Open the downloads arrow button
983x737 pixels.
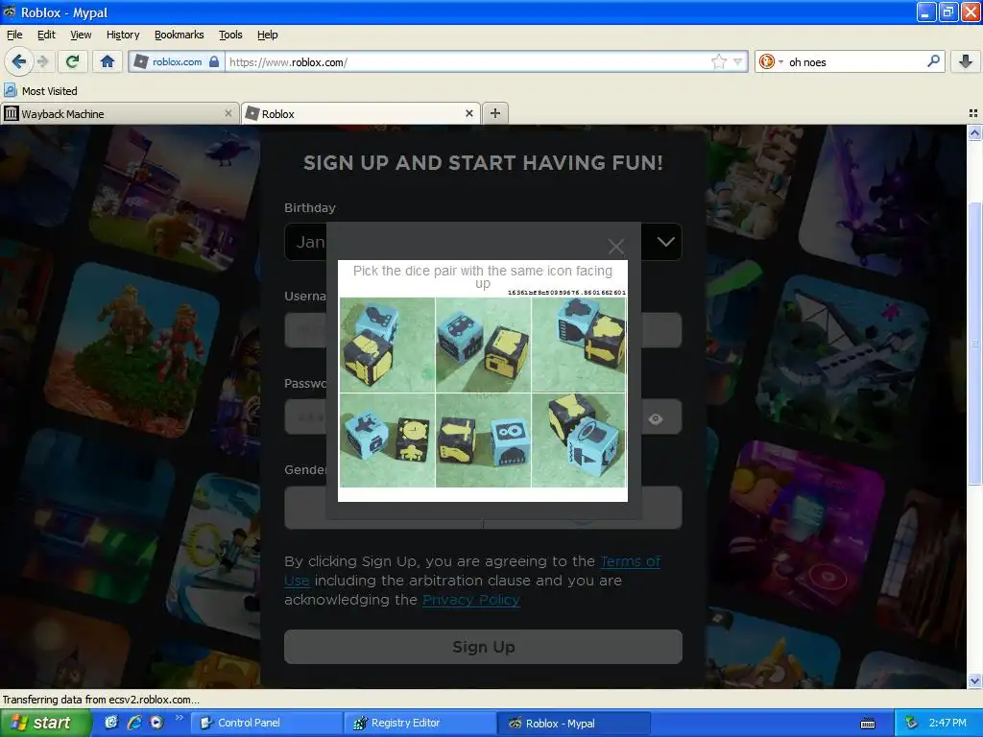[x=966, y=61]
